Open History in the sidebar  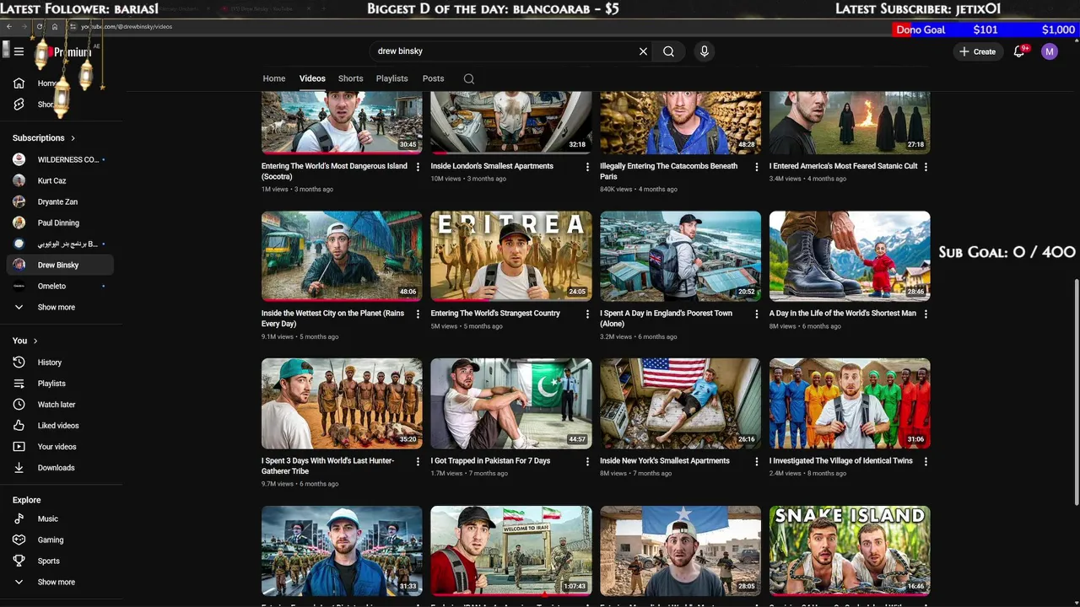pyautogui.click(x=59, y=363)
